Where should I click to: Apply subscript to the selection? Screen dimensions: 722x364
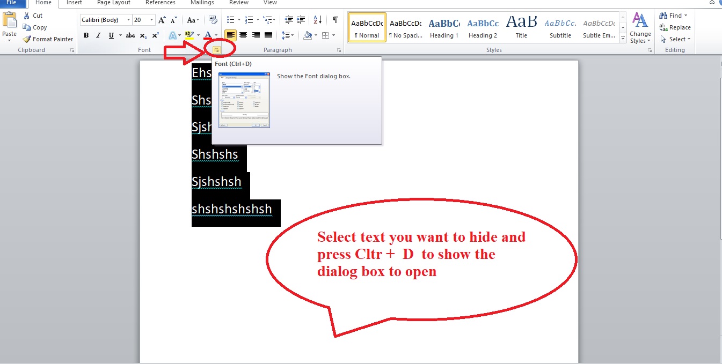pyautogui.click(x=143, y=36)
